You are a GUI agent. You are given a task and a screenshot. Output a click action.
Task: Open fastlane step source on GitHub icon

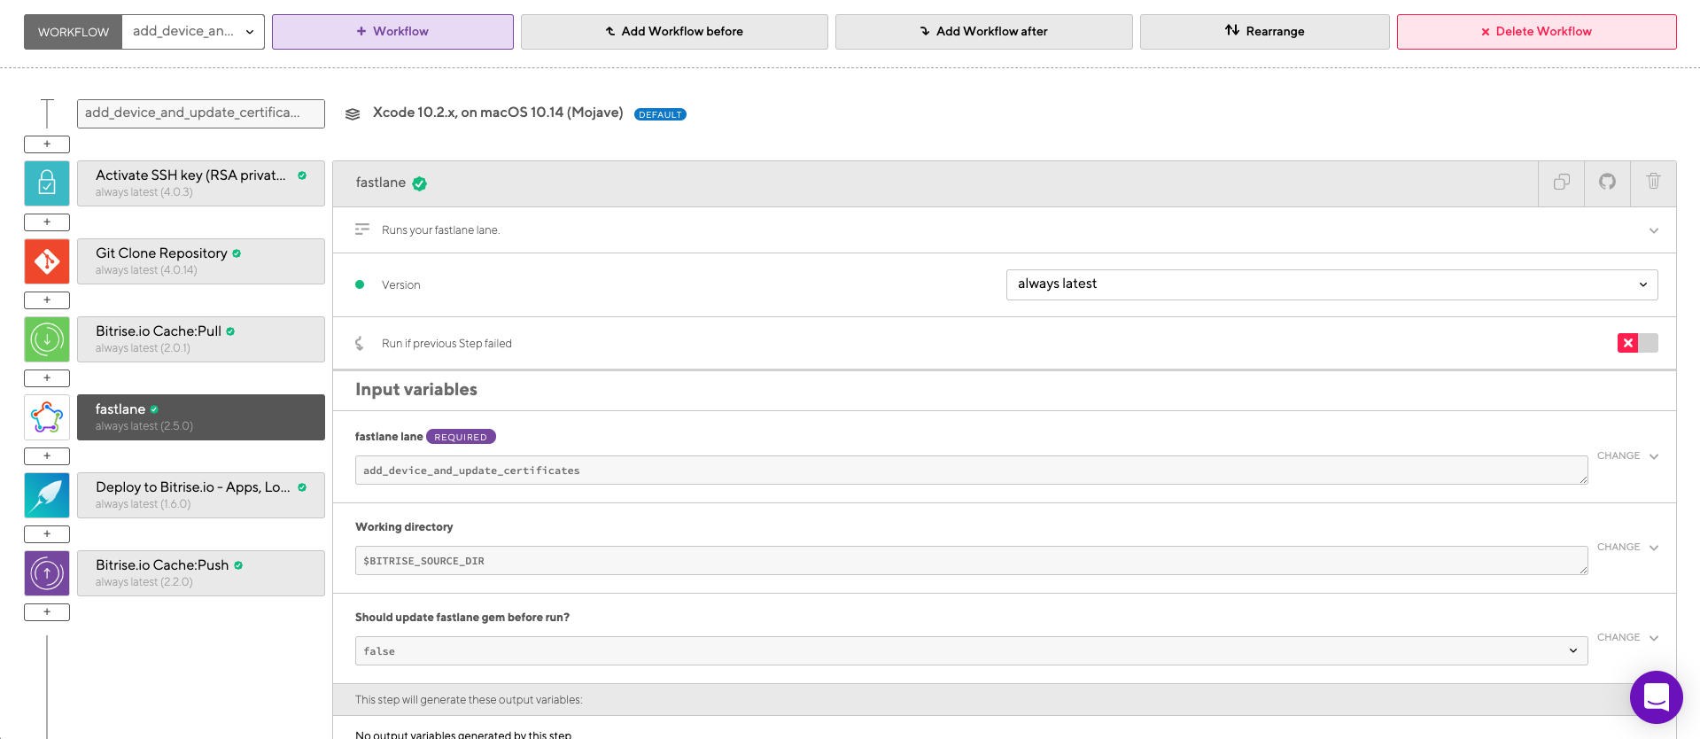tap(1607, 183)
